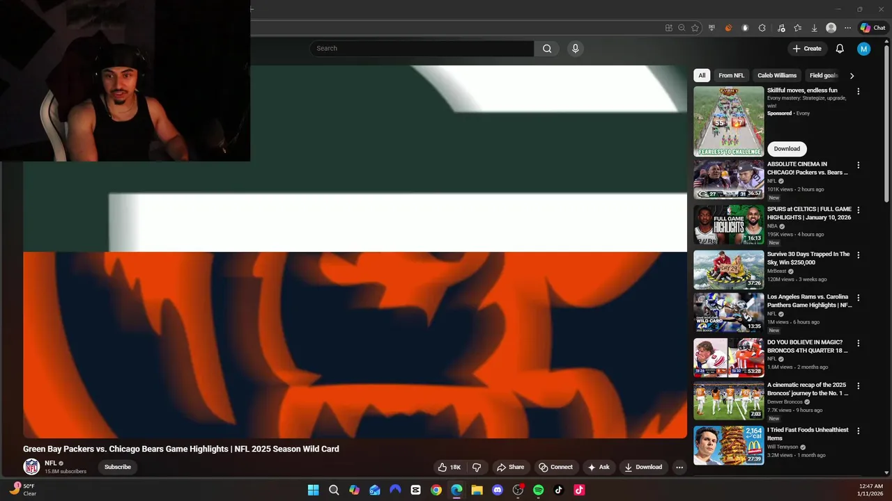892x501 pixels.
Task: Start voice search with the microphone icon
Action: coord(575,49)
